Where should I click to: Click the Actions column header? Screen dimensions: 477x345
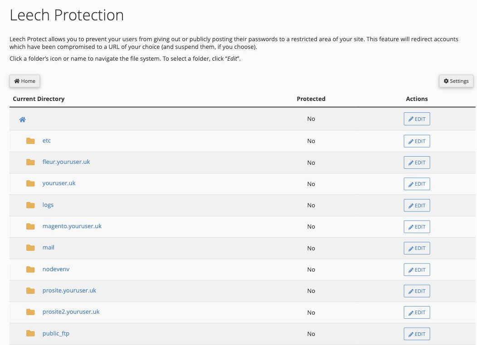417,99
